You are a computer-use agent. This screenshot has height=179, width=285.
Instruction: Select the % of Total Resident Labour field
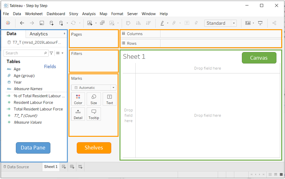pyautogui.click(x=39, y=96)
